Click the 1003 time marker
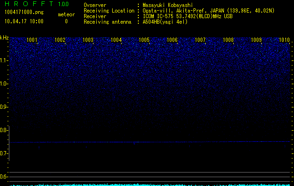The width and height of the screenshot is (294, 186). click(x=88, y=40)
